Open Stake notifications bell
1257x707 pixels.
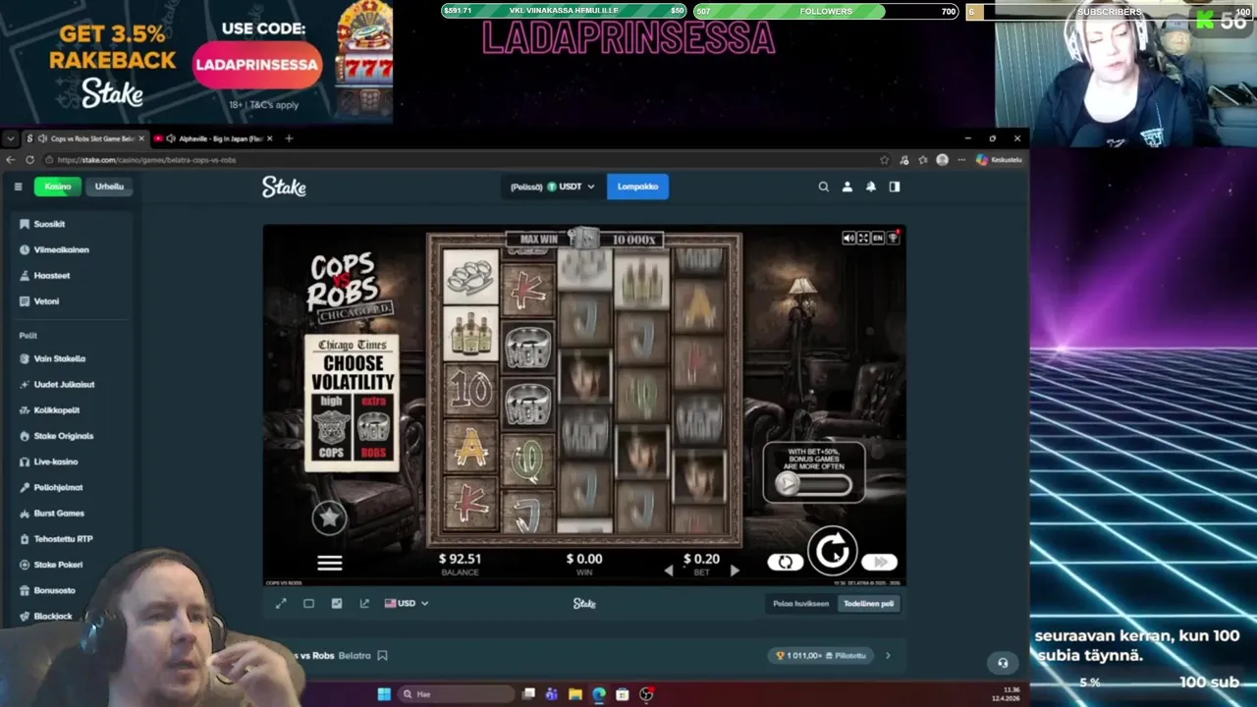(x=871, y=187)
